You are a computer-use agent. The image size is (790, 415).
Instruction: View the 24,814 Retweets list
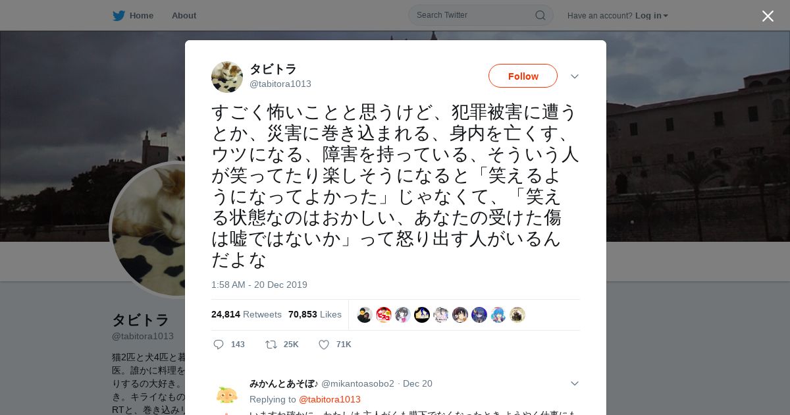point(246,314)
